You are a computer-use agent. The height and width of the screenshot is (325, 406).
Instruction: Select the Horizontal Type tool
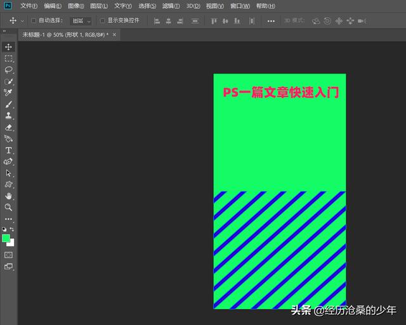click(8, 150)
